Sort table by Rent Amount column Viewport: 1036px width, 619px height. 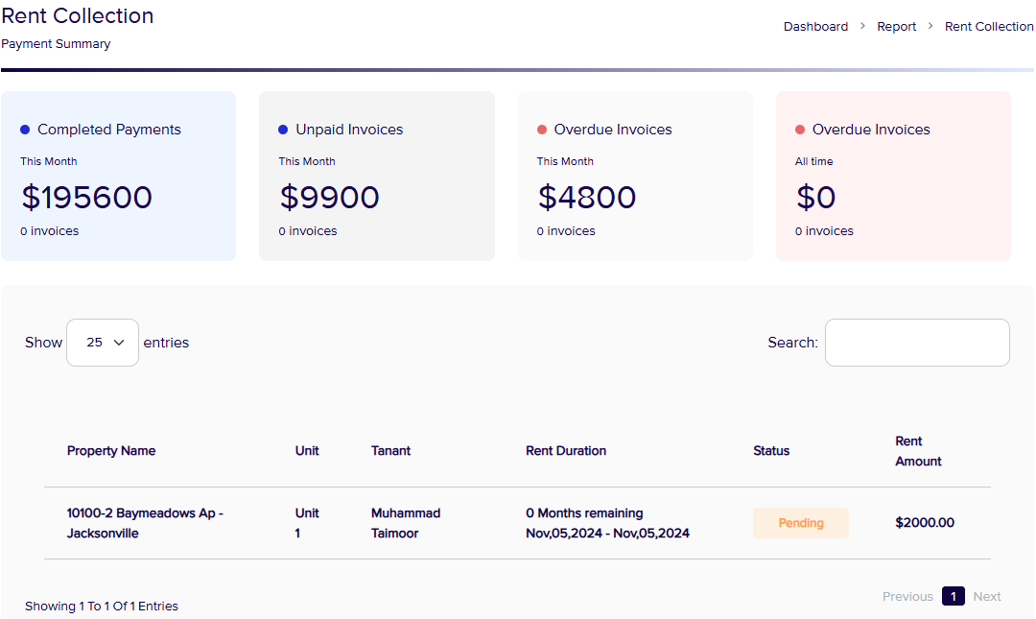[x=918, y=451]
